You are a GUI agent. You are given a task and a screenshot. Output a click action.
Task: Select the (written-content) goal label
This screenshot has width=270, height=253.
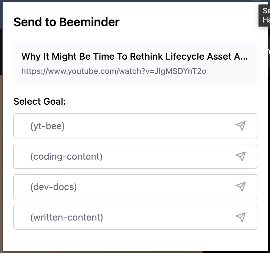coord(67,217)
